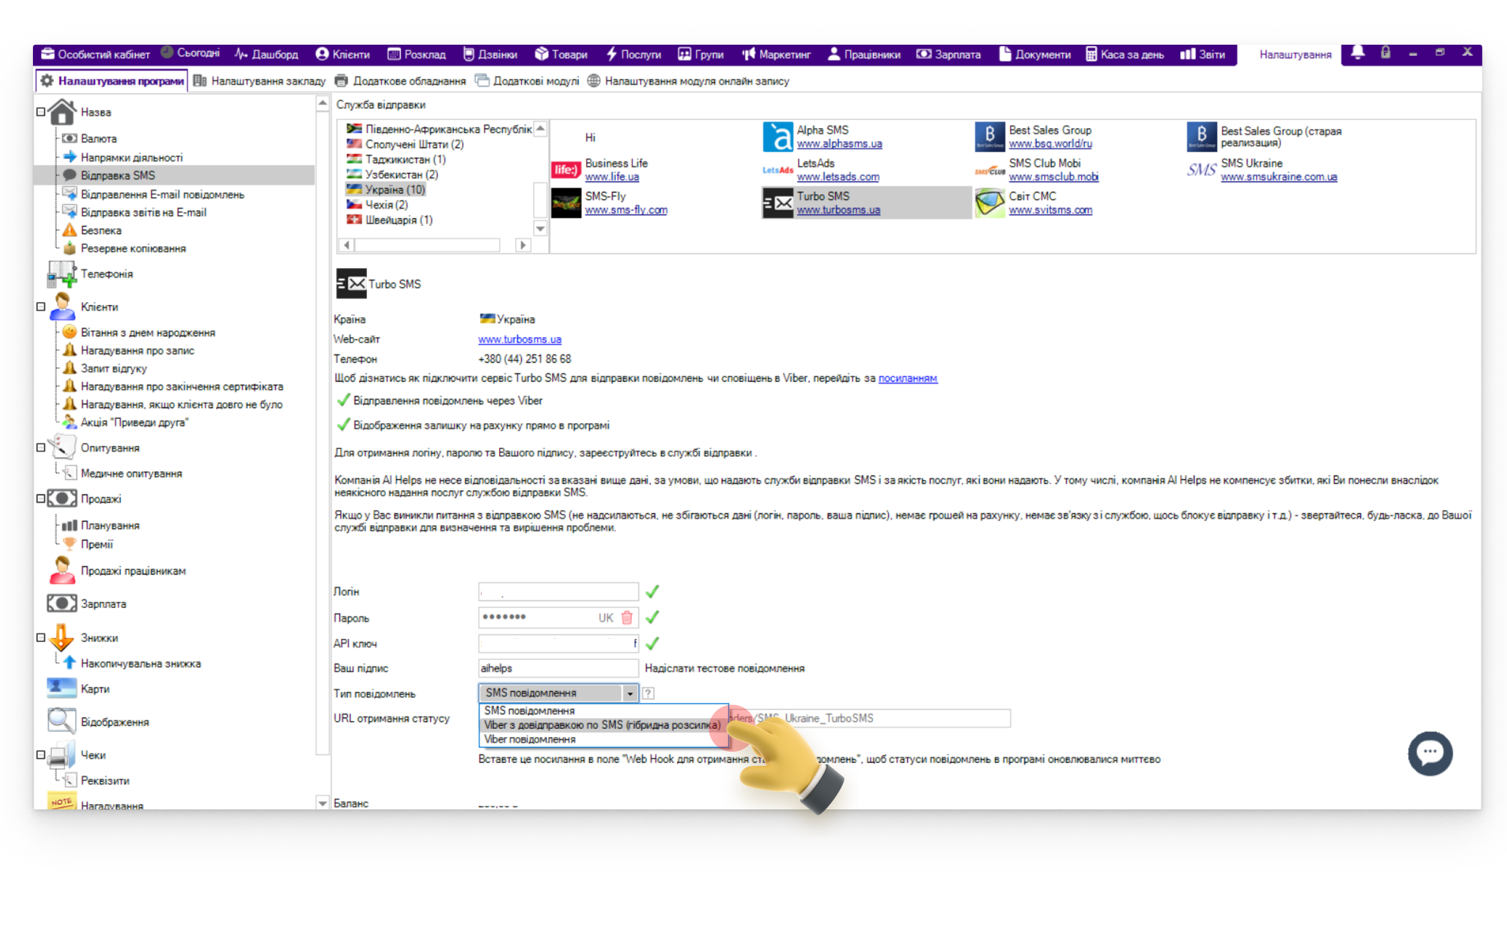Open www.turbosms.ua link in details
This screenshot has width=1507, height=940.
pos(520,339)
